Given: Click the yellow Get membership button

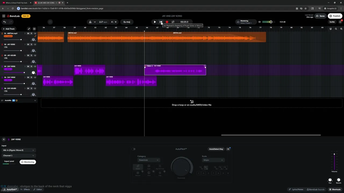Looking at the screenshot, I should (26, 16).
